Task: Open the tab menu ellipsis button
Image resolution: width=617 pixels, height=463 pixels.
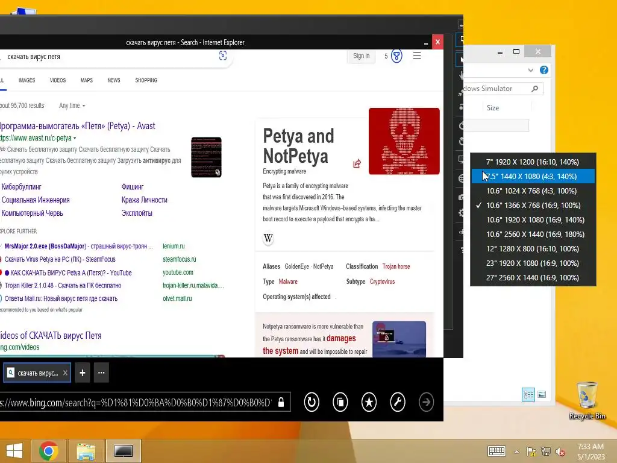Action: [x=101, y=373]
